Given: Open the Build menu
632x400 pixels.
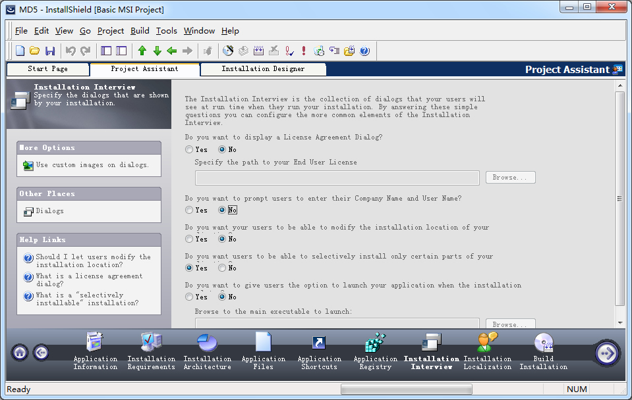Looking at the screenshot, I should point(140,31).
